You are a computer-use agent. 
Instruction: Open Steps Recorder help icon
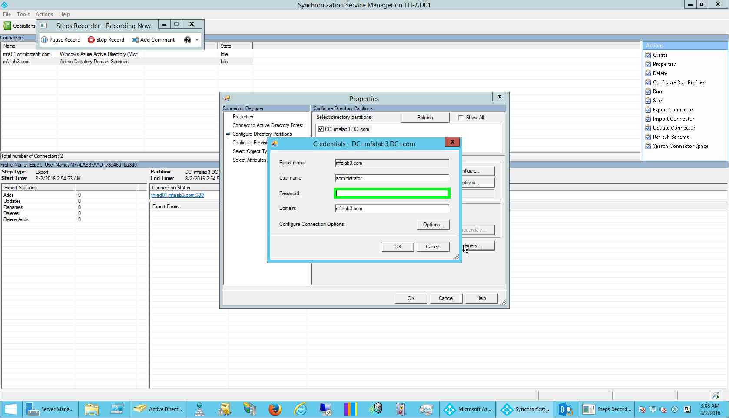tap(187, 40)
